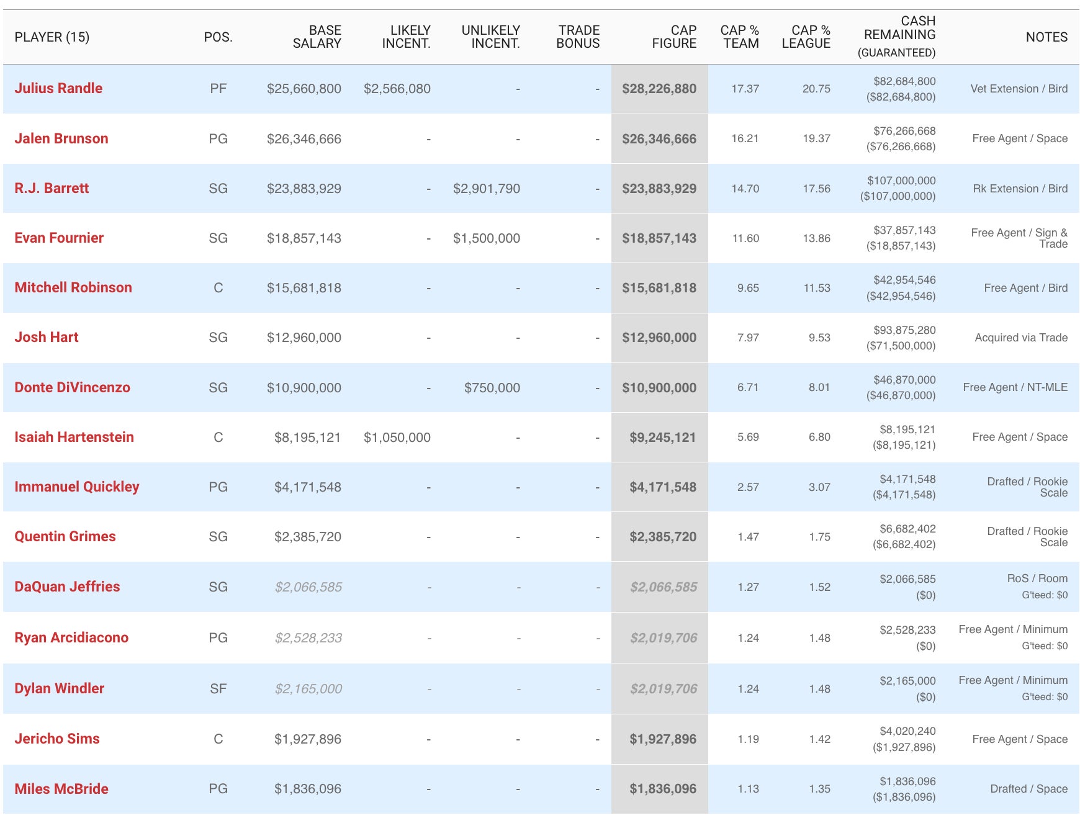Sort by the Cap Figure column header
This screenshot has height=823, width=1080.
click(x=674, y=37)
